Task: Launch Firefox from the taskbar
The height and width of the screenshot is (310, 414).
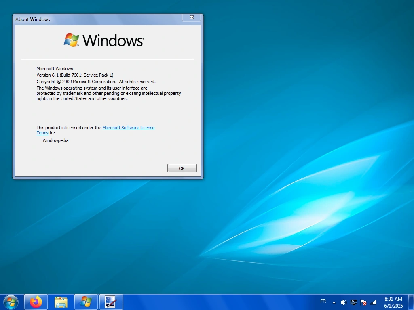Action: point(36,302)
